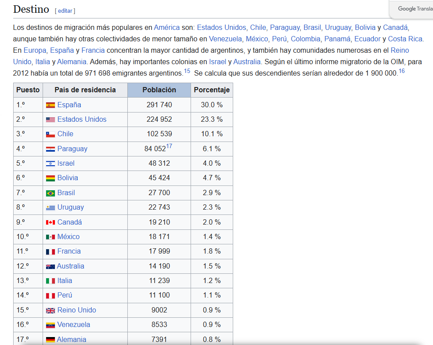Open Uruguay link in the table
The image size is (433, 345).
coord(70,207)
